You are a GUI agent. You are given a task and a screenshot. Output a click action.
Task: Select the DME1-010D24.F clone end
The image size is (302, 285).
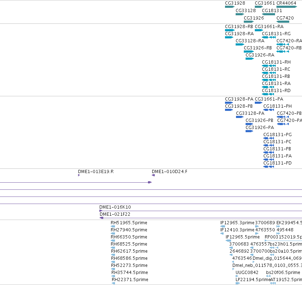click(170, 171)
